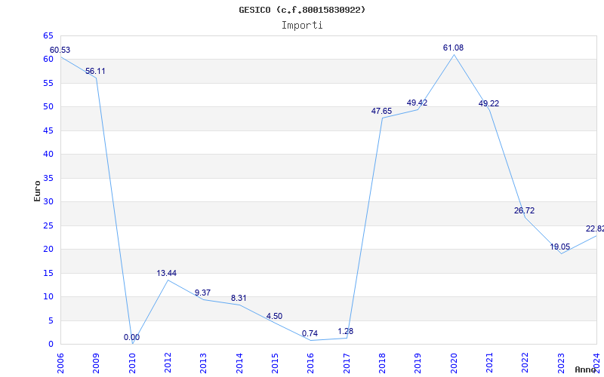Click y-axis value 20
Screen dimensions: 604x377
pyautogui.click(x=48, y=250)
